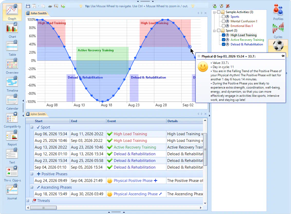
Task: Check the Sample Activities folder checkbox
Action: point(219,12)
